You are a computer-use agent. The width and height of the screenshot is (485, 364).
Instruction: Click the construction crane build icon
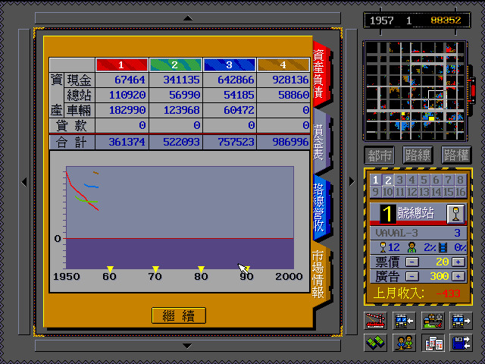point(375,320)
